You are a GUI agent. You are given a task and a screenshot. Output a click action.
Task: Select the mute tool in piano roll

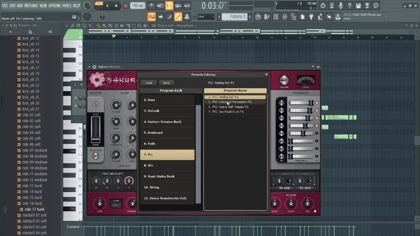[122, 26]
